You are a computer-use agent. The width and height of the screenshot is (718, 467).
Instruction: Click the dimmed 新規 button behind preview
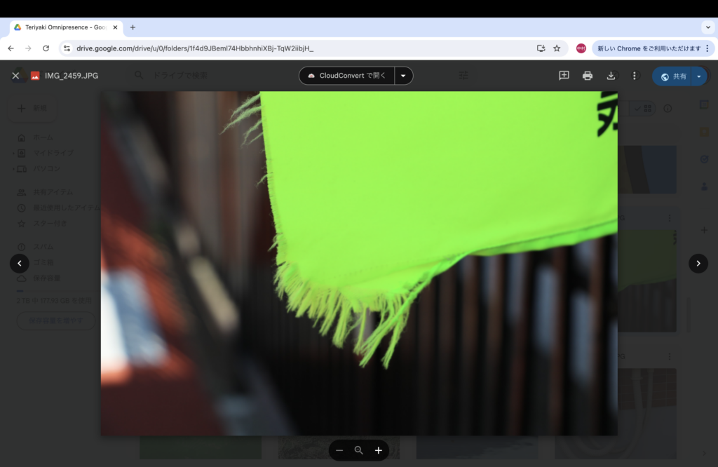[32, 109]
